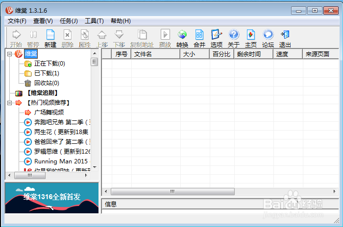Click tree panel horizontal scroll-left arrow
Viewport: 343px width, 227px height.
coord(9,175)
